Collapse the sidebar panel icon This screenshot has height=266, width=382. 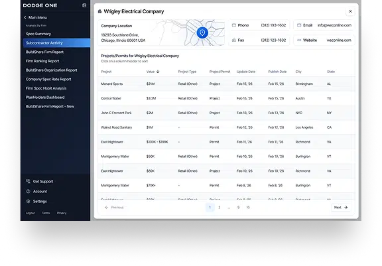coord(84,5)
